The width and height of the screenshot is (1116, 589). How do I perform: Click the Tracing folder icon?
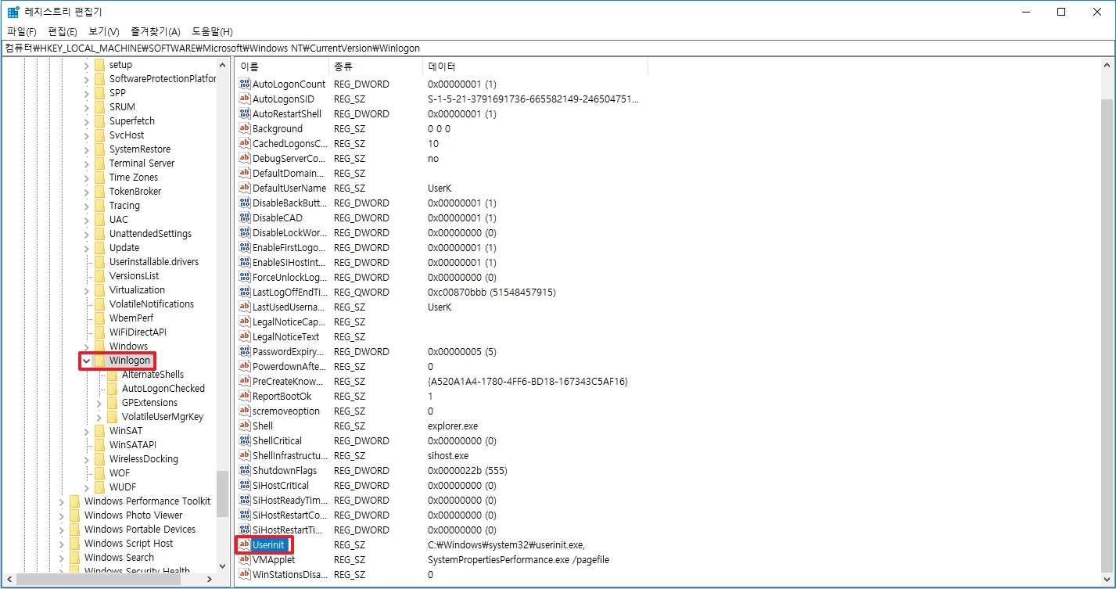click(99, 205)
